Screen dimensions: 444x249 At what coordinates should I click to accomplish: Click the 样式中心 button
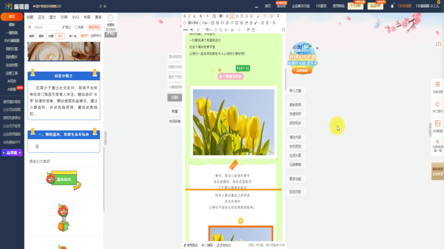[94, 27]
